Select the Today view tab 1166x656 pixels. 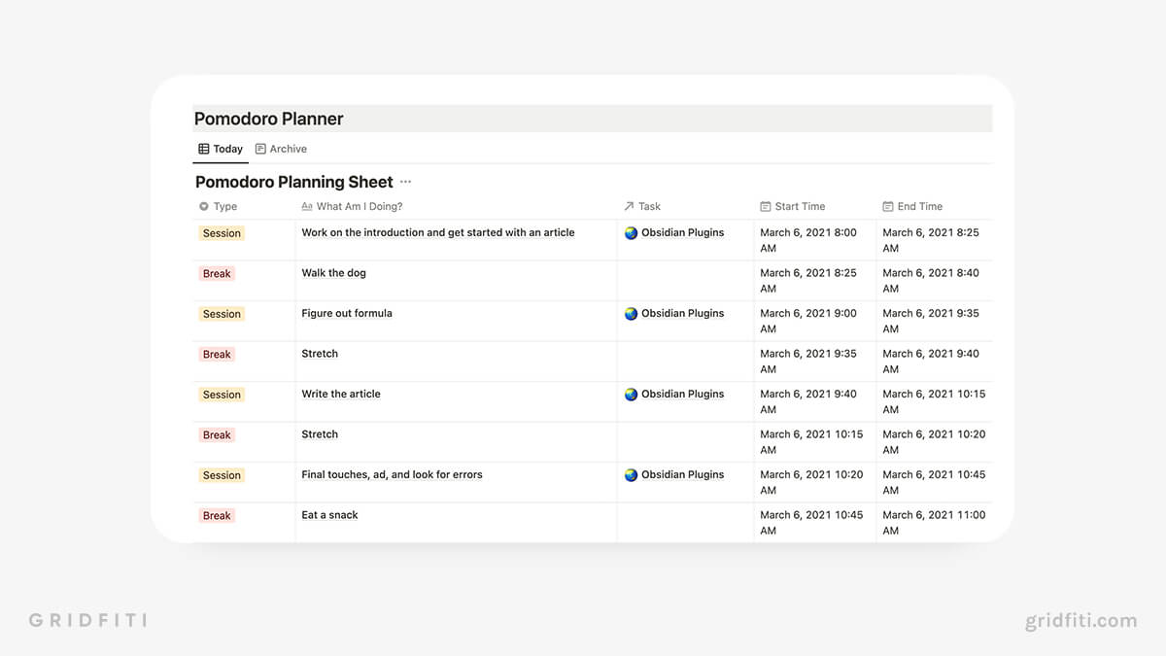227,149
